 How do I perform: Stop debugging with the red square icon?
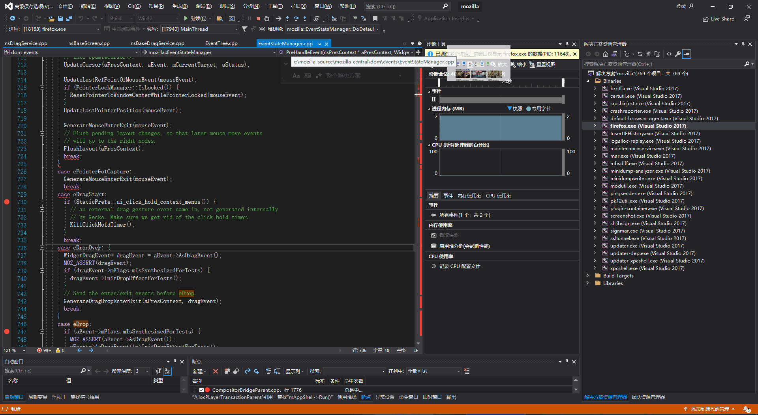tap(258, 19)
